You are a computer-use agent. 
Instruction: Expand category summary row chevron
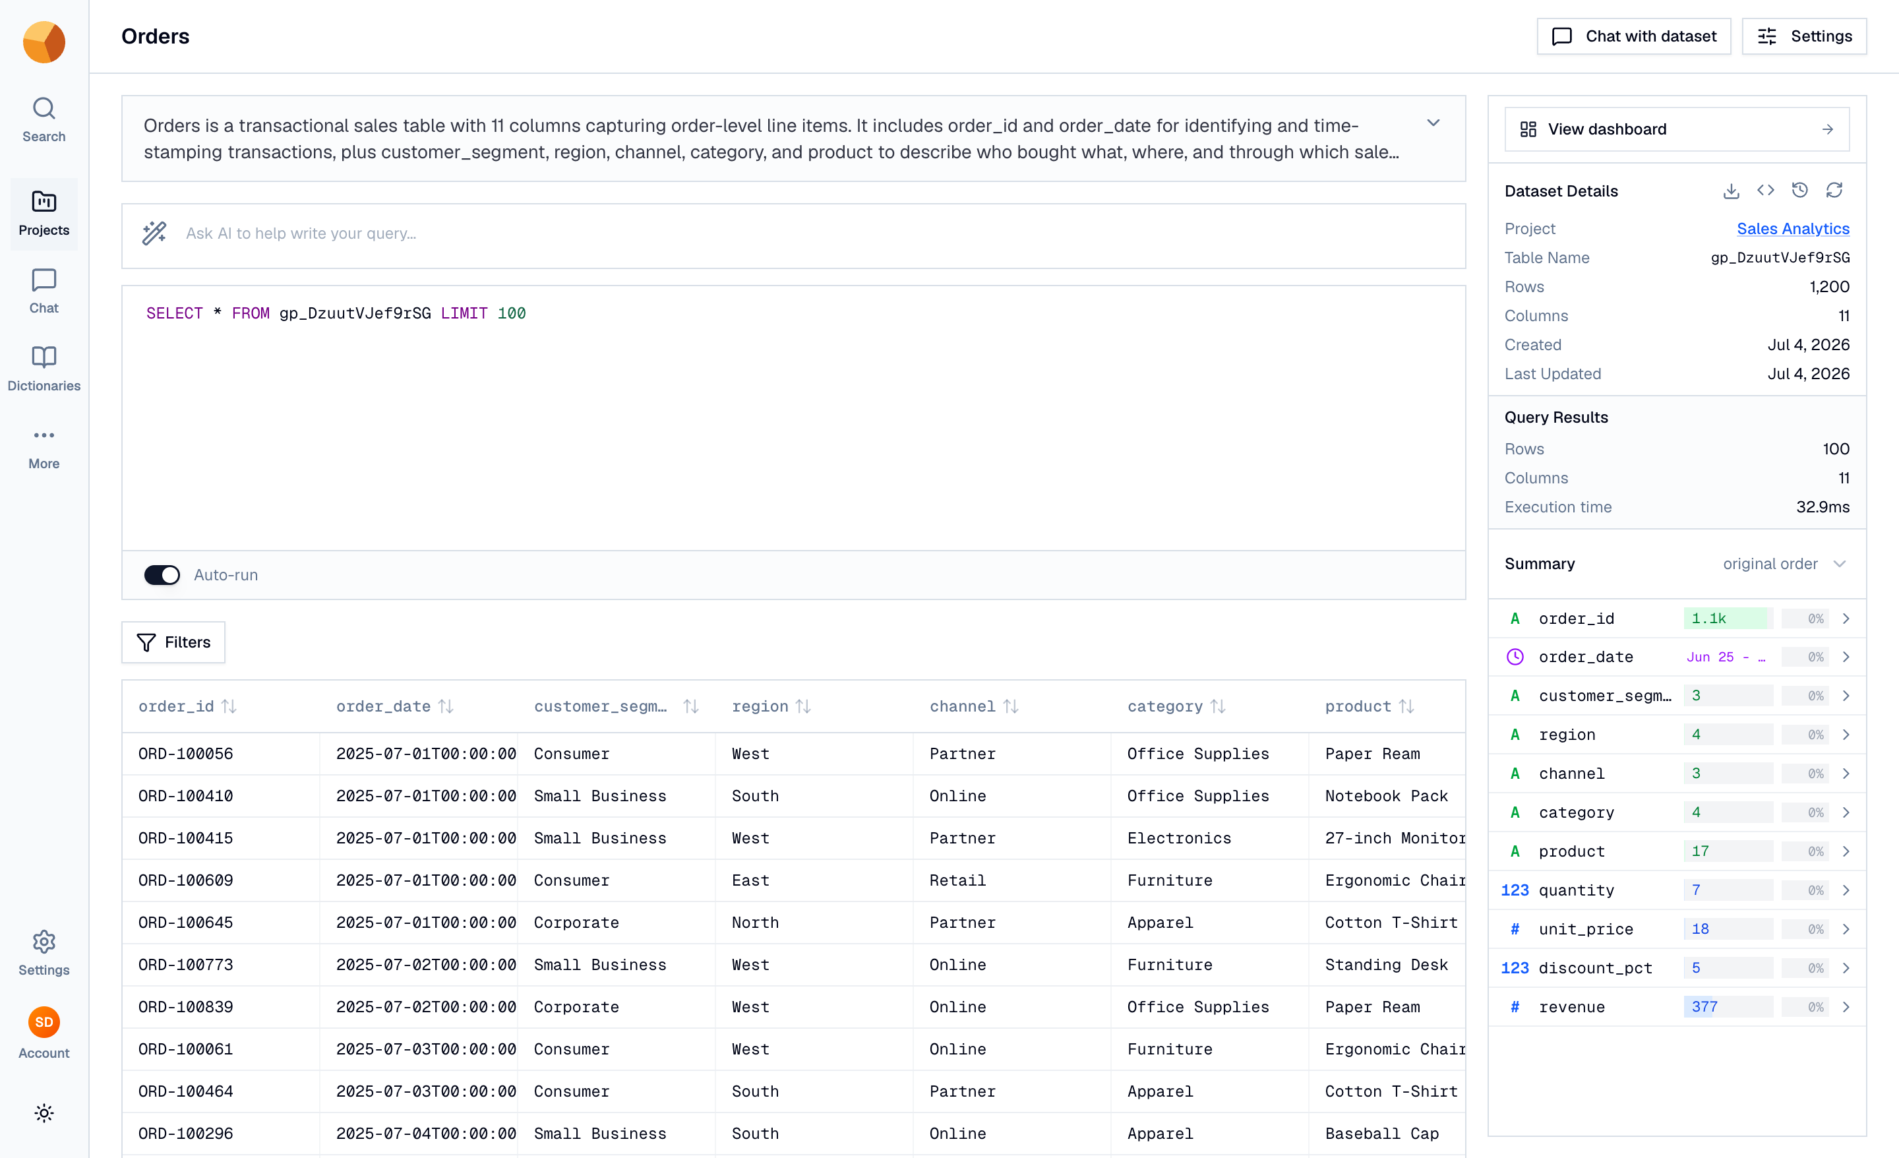tap(1846, 812)
